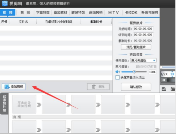Click the 爱剪辑 app logo icon
This screenshot has height=134, width=176.
[5, 3]
